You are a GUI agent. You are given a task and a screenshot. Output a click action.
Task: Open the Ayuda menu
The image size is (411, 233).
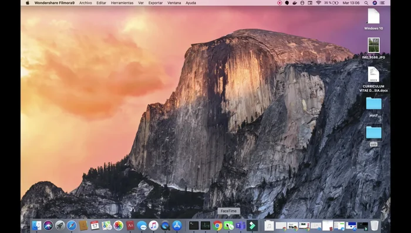(191, 3)
